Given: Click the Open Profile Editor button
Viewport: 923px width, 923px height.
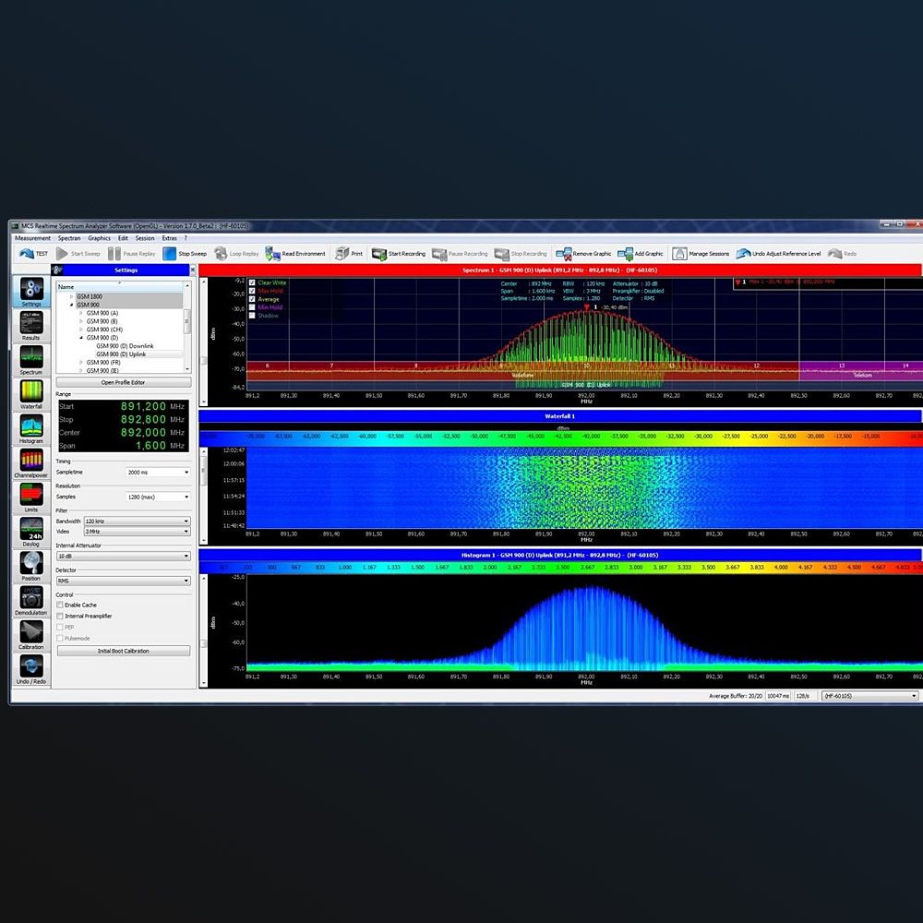Looking at the screenshot, I should [124, 382].
